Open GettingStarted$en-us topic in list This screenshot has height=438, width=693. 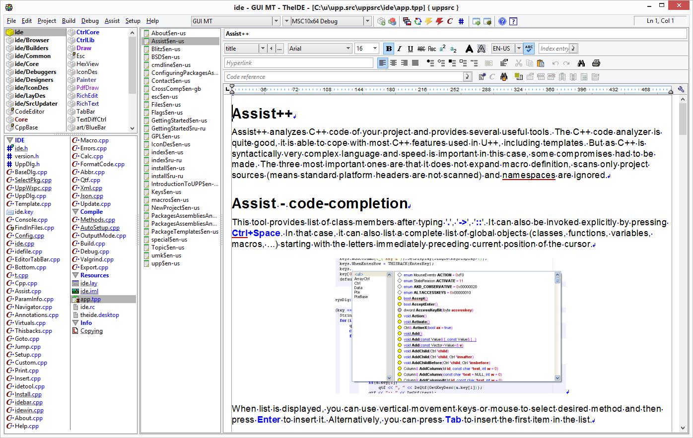[179, 121]
